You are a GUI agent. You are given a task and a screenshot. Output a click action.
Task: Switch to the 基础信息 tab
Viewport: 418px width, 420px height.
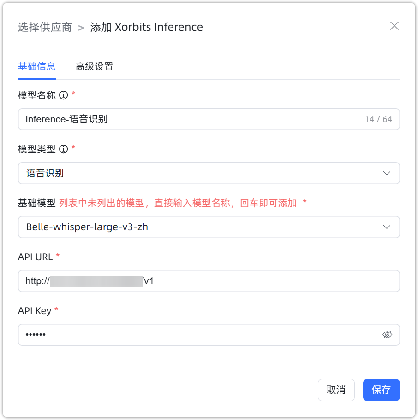[37, 66]
